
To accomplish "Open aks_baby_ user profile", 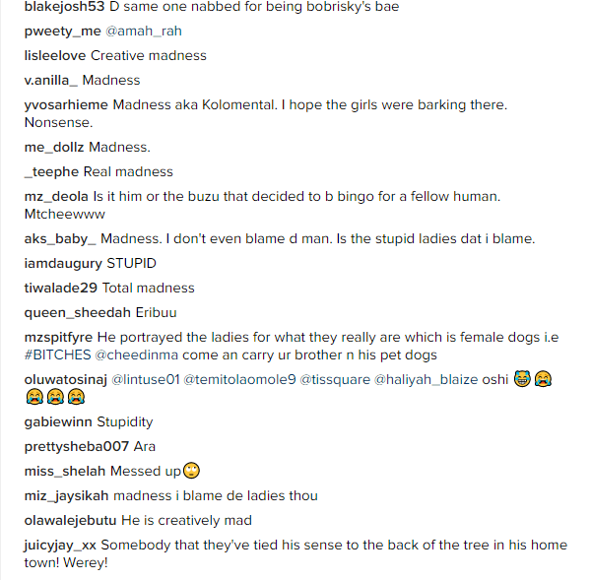I will pyautogui.click(x=60, y=239).
